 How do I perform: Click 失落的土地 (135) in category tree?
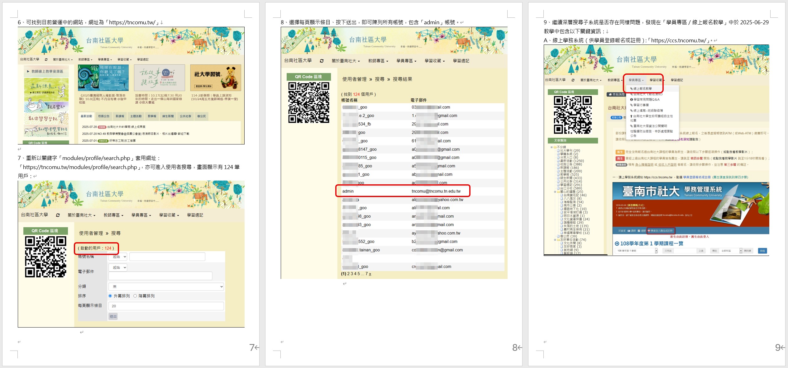(576, 226)
